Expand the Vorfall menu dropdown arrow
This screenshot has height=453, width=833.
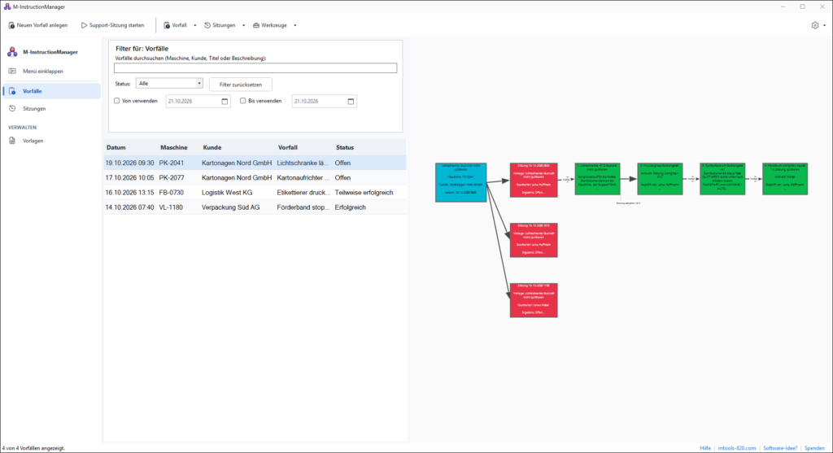tap(195, 25)
